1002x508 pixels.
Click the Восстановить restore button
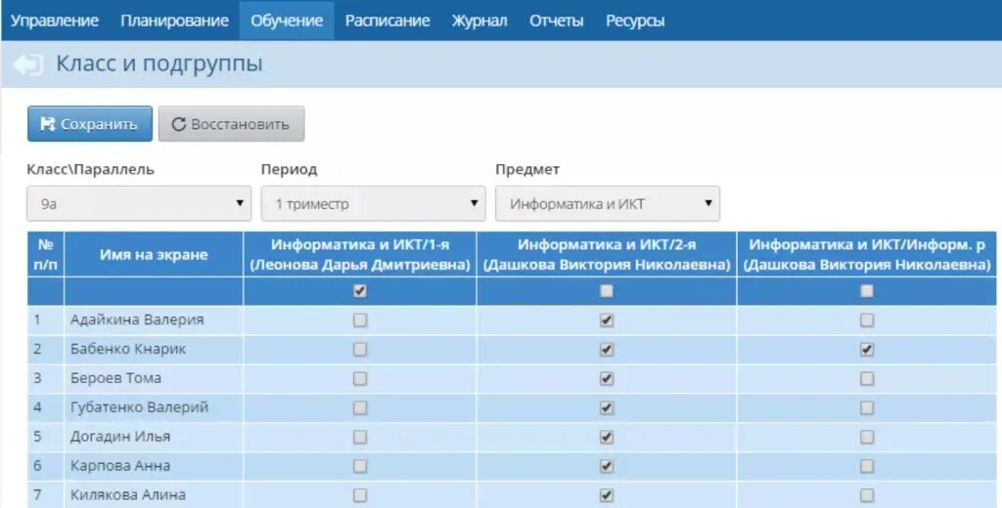(231, 124)
